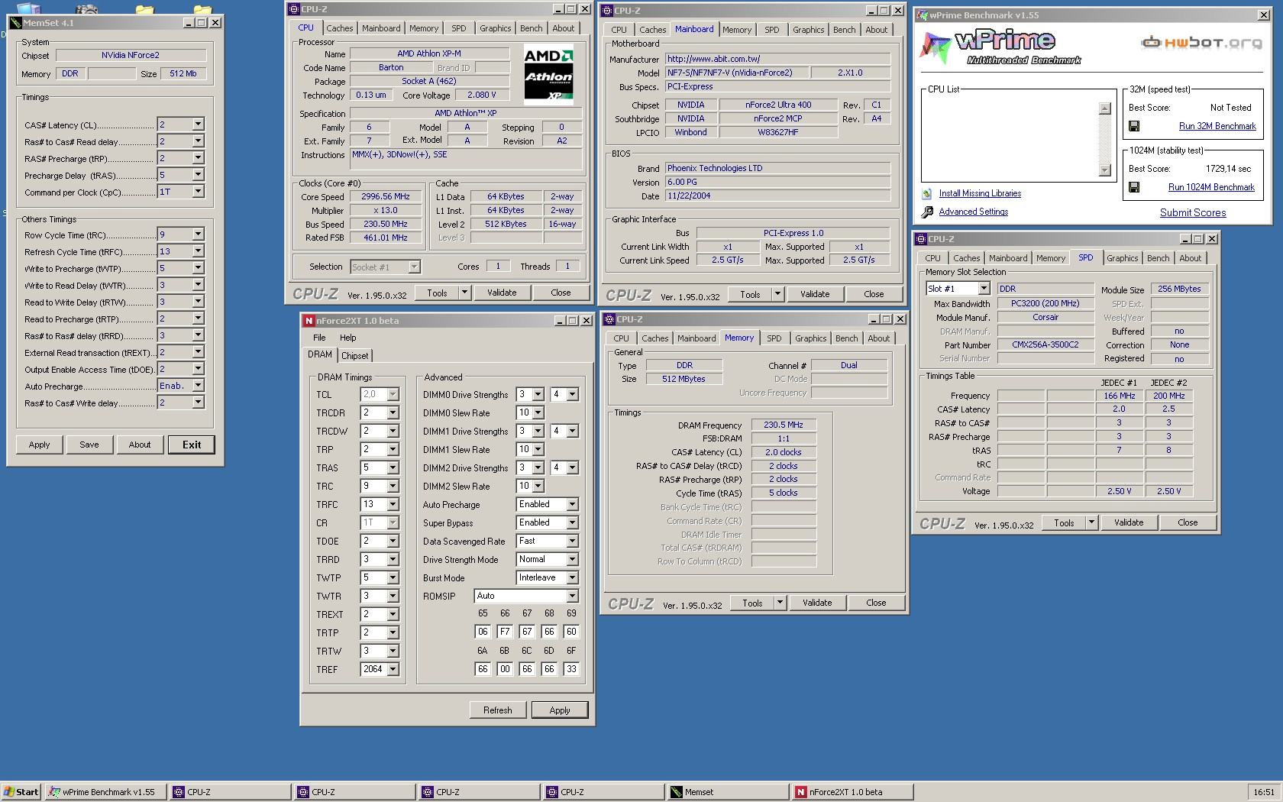Click Exit button in MemSet
Image resolution: width=1283 pixels, height=802 pixels.
192,445
